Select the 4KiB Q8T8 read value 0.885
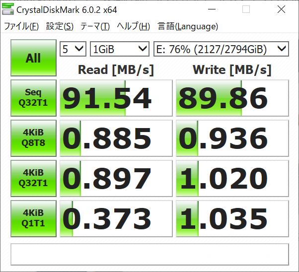The height and width of the screenshot is (272, 299). point(116,138)
